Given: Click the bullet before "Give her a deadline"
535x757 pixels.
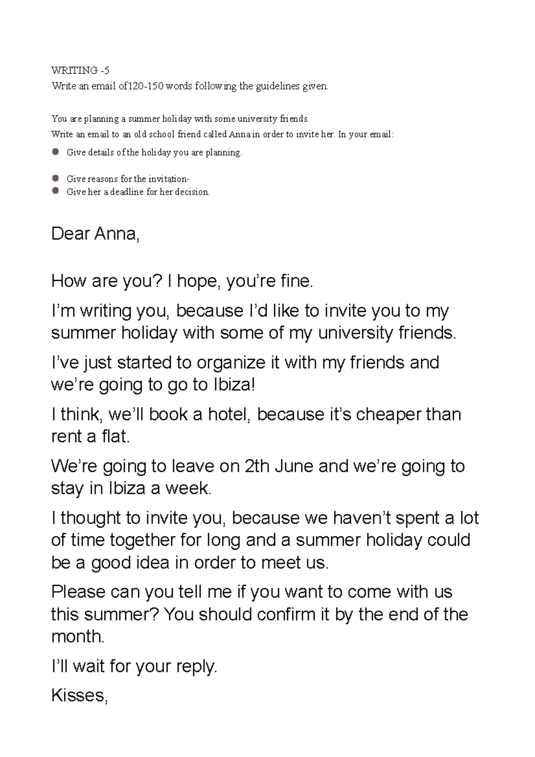Looking at the screenshot, I should click(x=55, y=191).
